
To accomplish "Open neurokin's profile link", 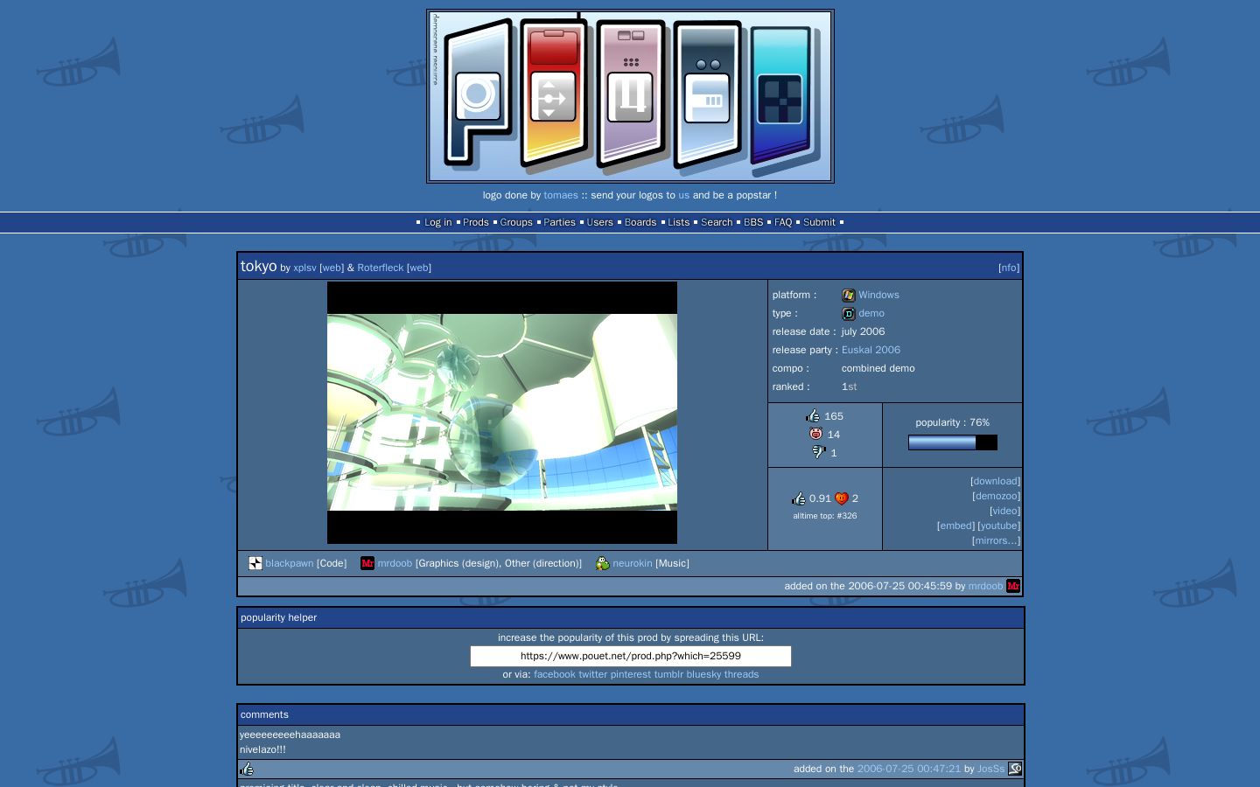I will (x=633, y=563).
